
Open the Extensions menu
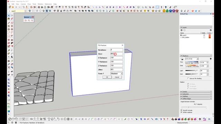pos(48,4)
